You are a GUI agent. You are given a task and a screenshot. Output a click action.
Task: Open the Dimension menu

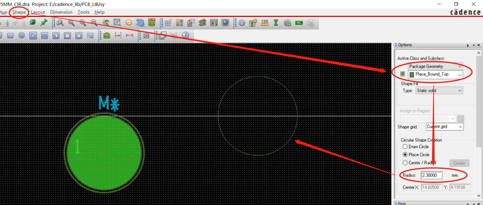click(x=61, y=12)
